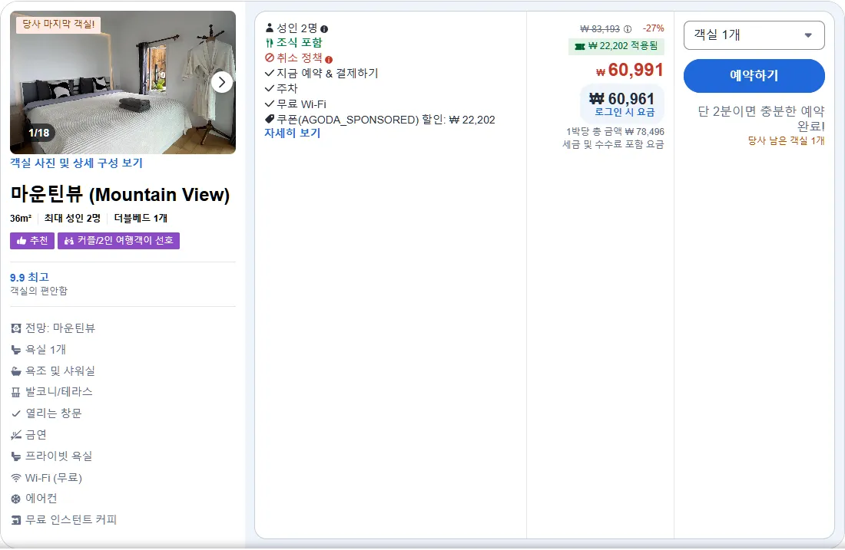Click the 36m² room size text
This screenshot has height=550, width=845.
coord(21,219)
